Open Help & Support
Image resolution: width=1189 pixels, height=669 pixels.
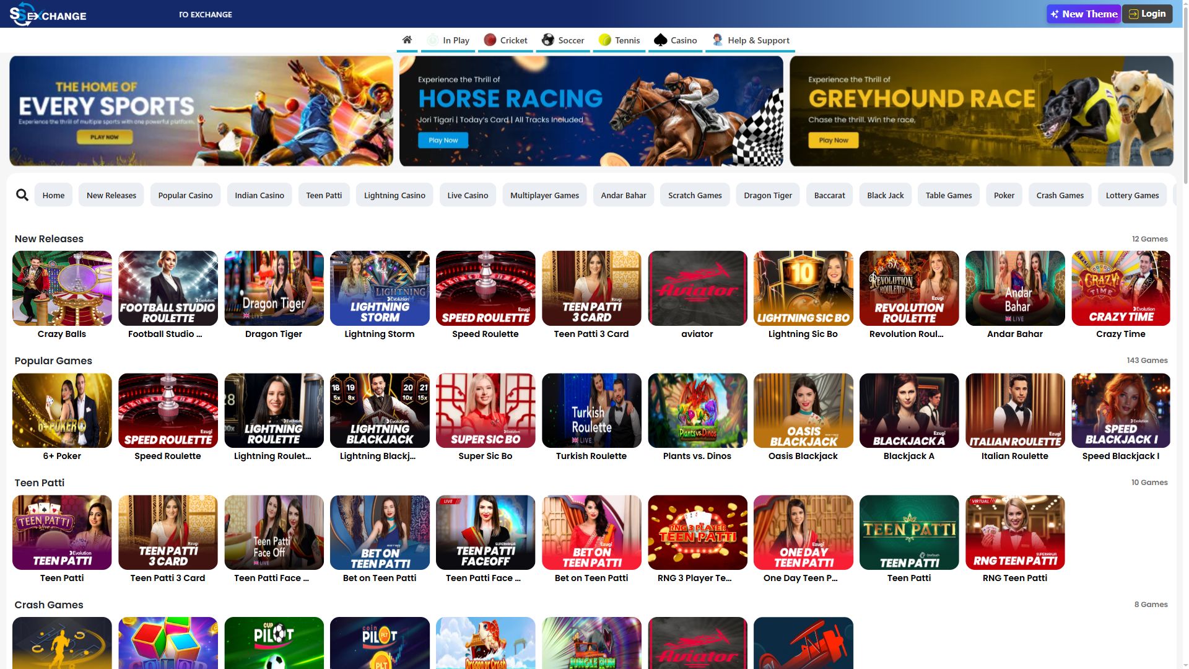click(x=751, y=40)
